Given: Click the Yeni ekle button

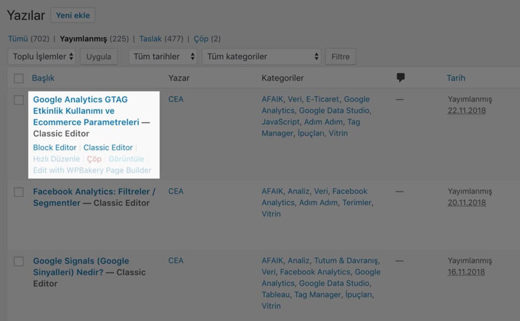Looking at the screenshot, I should [x=73, y=16].
